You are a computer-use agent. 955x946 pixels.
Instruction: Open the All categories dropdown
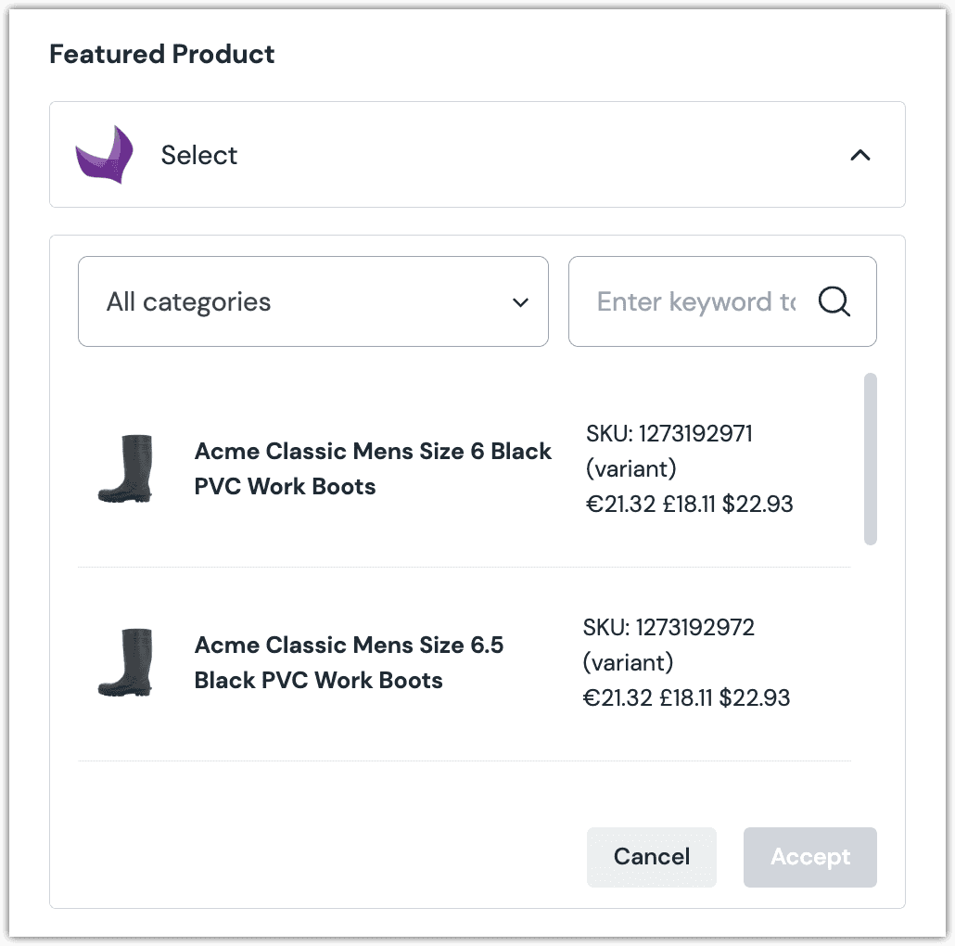click(312, 301)
